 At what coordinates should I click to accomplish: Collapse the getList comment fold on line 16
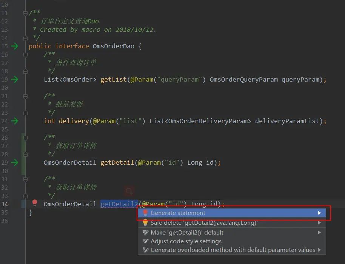tap(25, 55)
